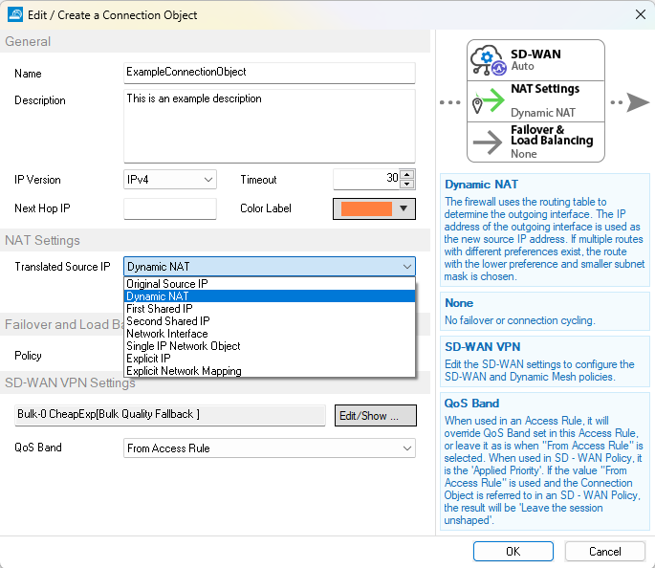Click the SD-WAN VPN help heading

pos(482,347)
